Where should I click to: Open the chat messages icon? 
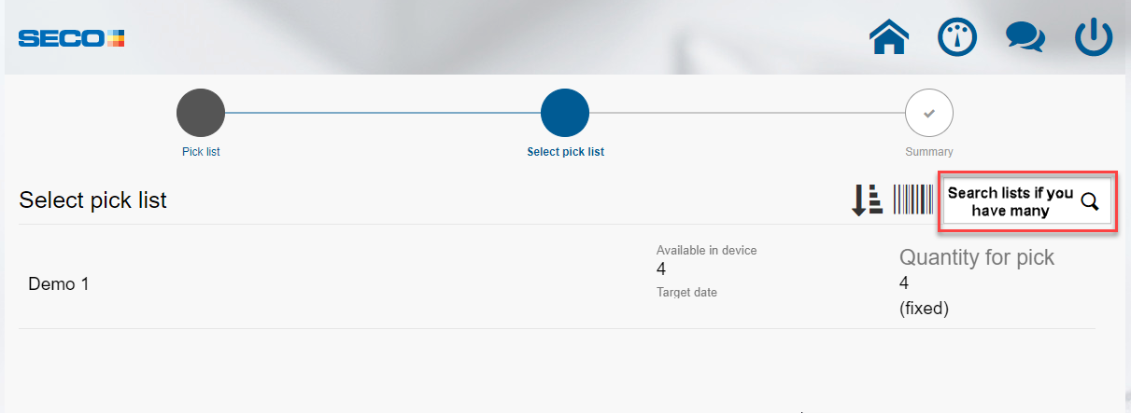(x=1025, y=38)
